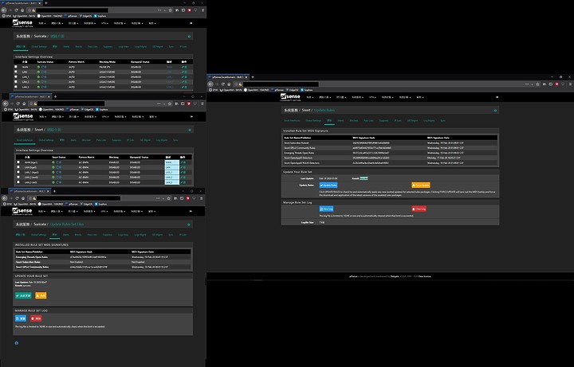Open the 防火牆 dropdown menu in the Snort Update Rules navbar
The image size is (574, 367).
click(x=341, y=97)
